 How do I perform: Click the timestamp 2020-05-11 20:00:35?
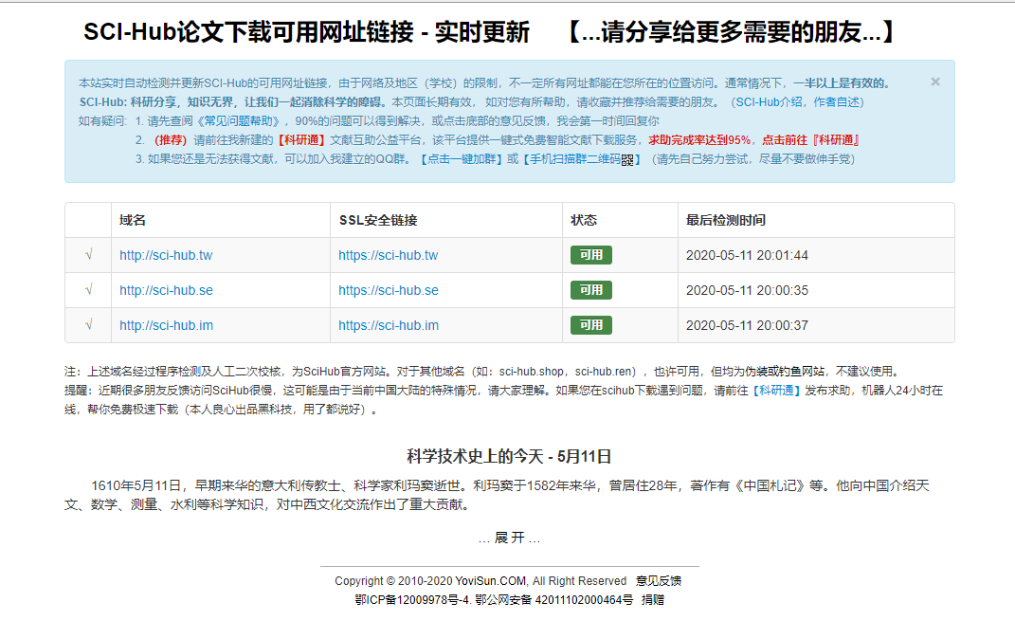pyautogui.click(x=747, y=290)
